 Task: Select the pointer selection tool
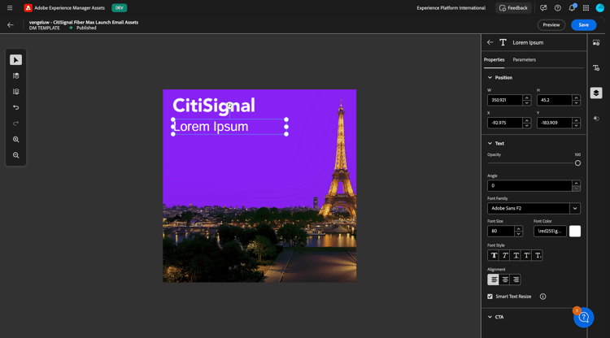coord(15,60)
